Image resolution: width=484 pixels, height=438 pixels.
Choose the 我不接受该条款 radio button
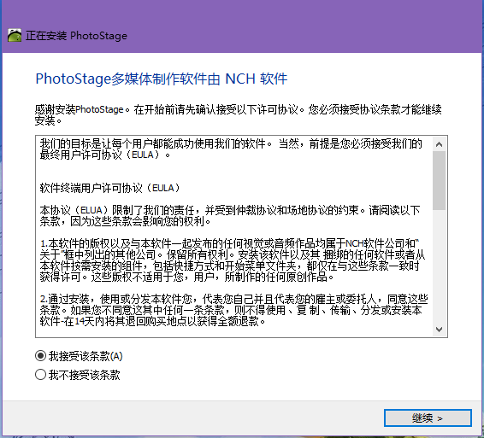(x=40, y=375)
